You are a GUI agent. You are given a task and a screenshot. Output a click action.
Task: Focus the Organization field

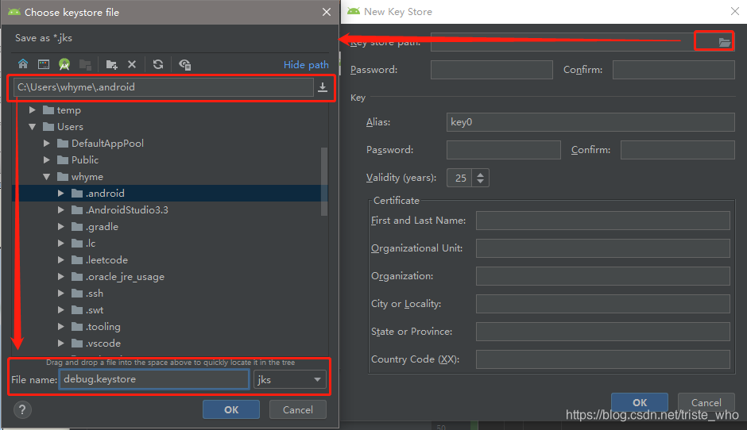point(602,276)
